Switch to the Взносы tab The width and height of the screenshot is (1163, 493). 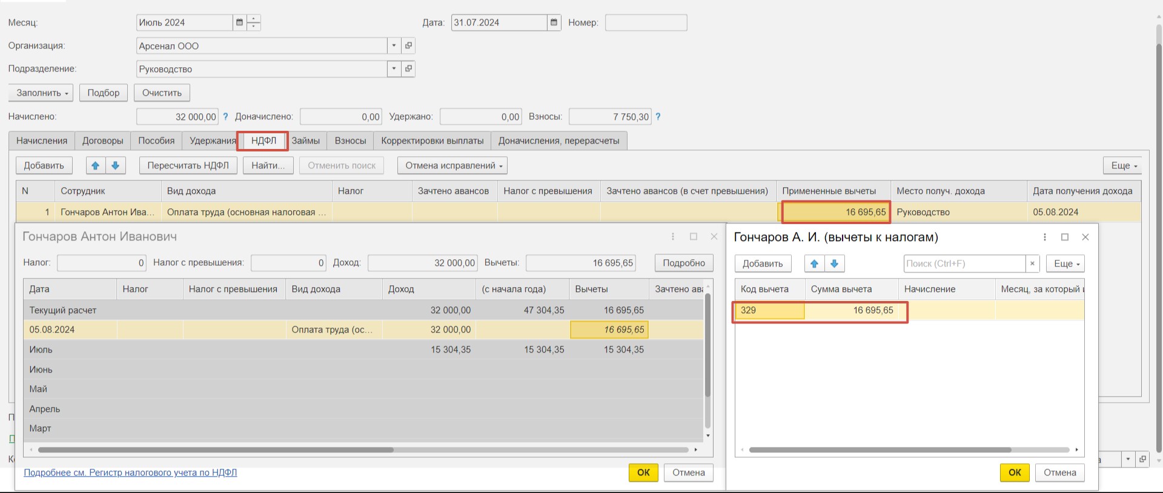351,141
